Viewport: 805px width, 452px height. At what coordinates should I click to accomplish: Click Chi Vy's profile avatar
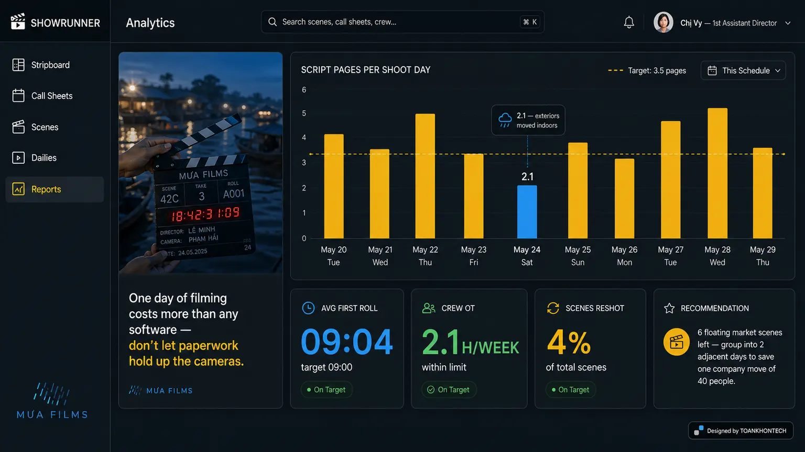click(x=663, y=22)
